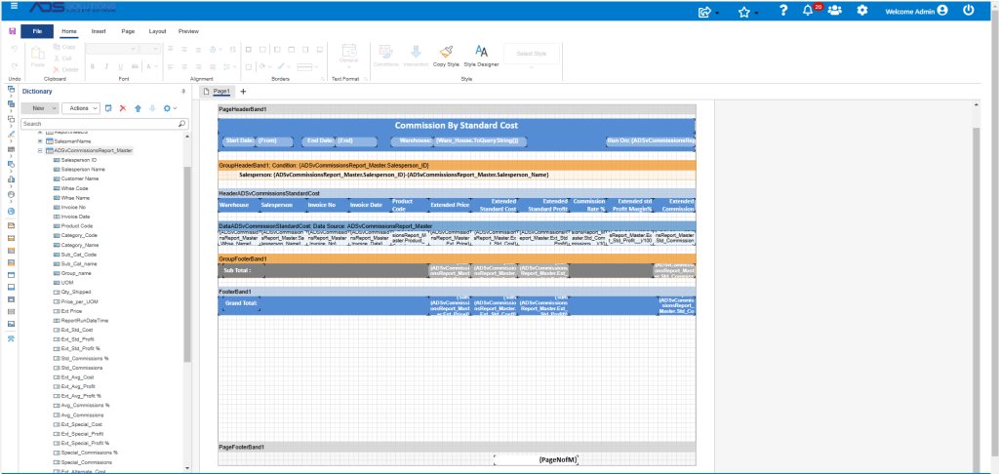The image size is (999, 474).
Task: Open the Dictionary gear settings dropdown
Action: point(170,108)
